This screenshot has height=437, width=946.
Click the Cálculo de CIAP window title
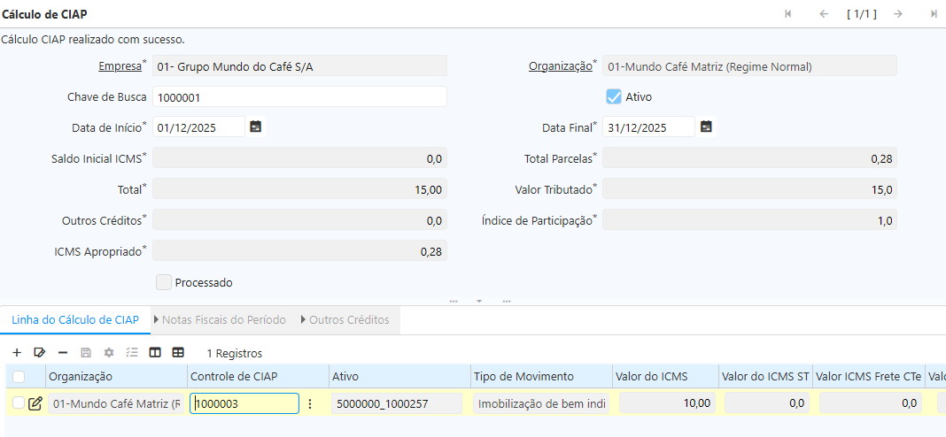(44, 14)
